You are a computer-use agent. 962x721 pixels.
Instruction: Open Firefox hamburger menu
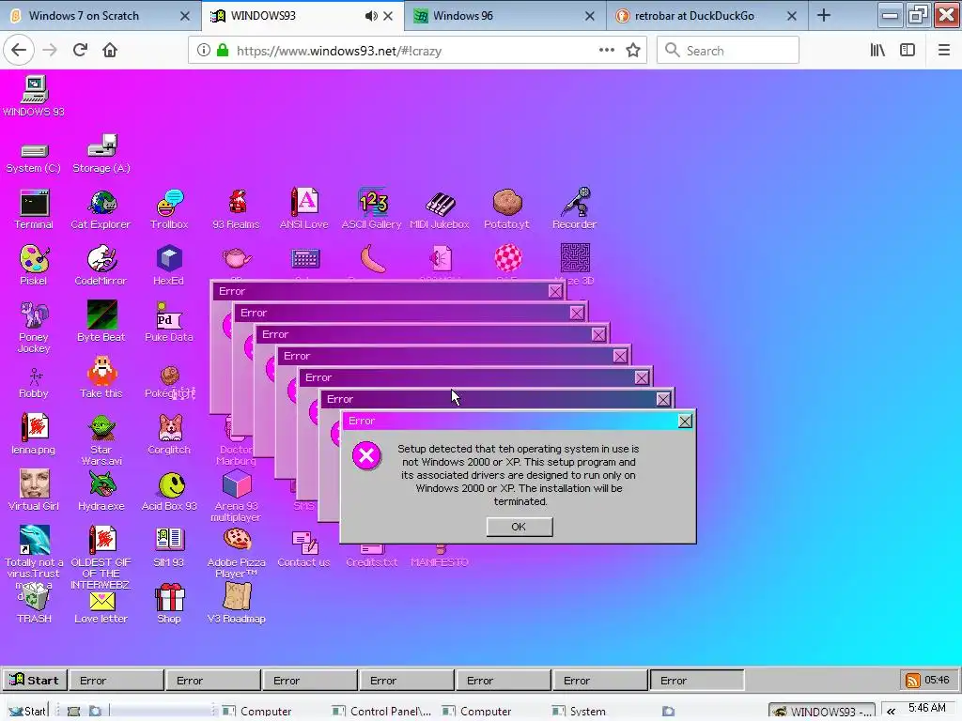(x=944, y=51)
